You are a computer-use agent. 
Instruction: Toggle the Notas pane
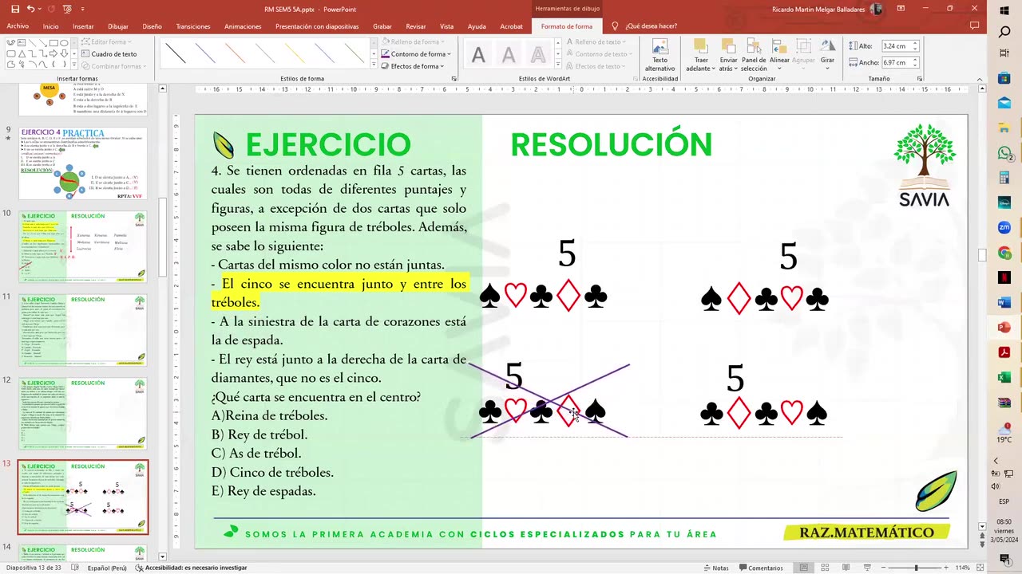pos(715,568)
